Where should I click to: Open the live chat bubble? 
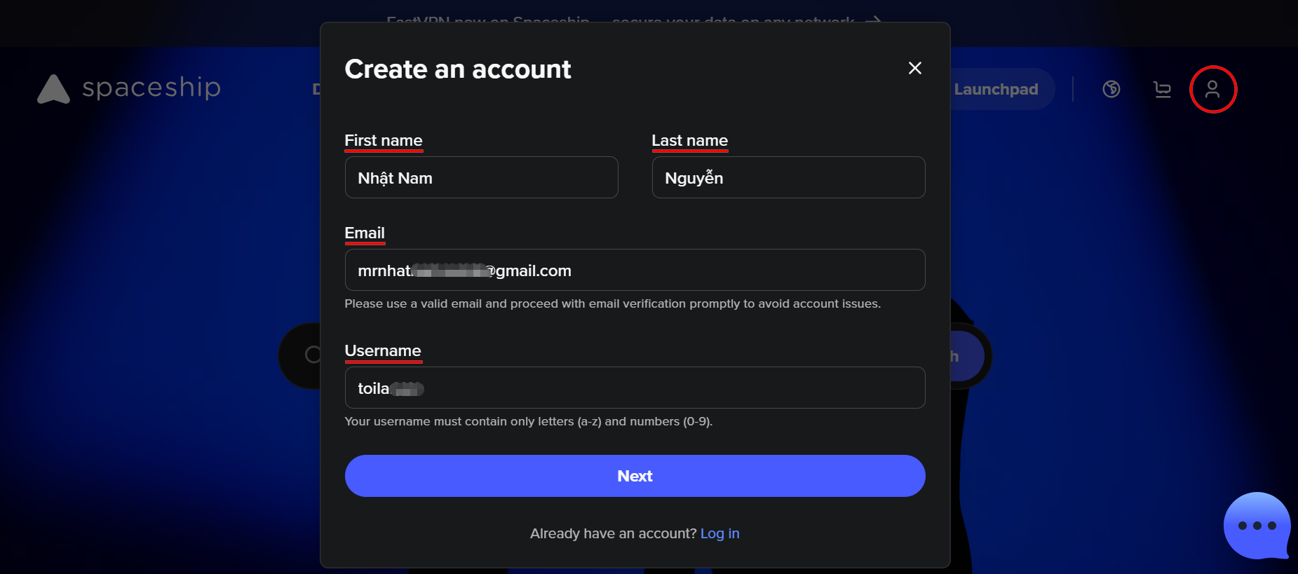click(x=1256, y=525)
